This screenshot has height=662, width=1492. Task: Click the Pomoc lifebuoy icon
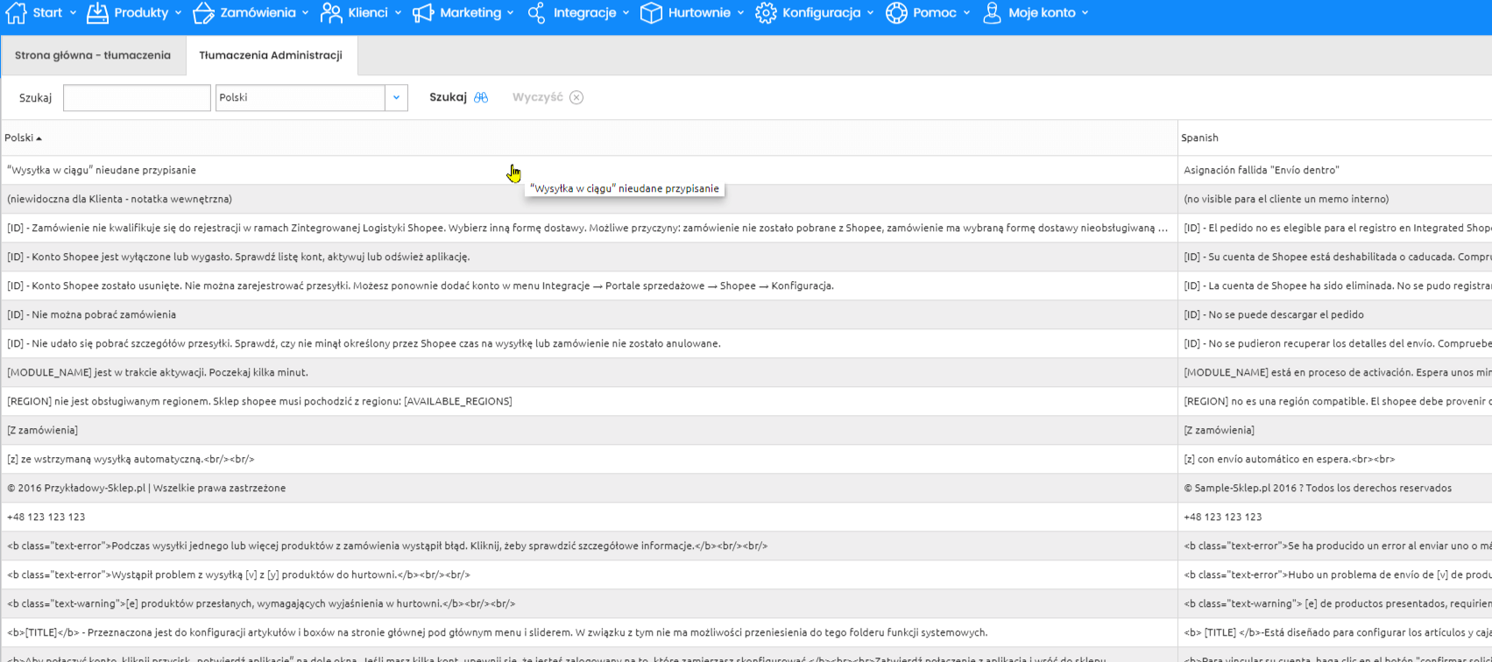[x=896, y=12]
